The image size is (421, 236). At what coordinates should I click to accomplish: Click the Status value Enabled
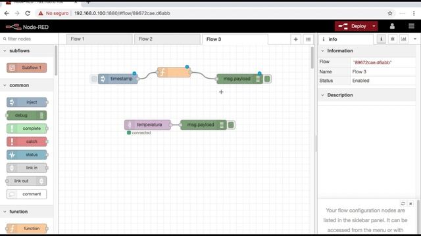(360, 81)
